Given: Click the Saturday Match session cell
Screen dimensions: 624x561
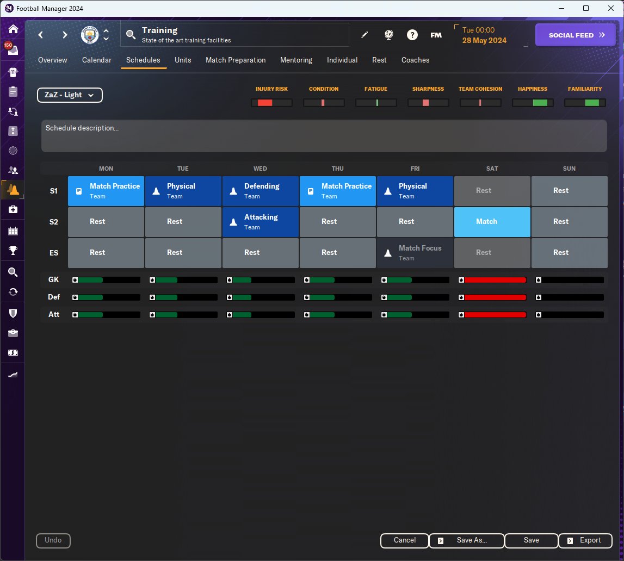Looking at the screenshot, I should pos(492,222).
